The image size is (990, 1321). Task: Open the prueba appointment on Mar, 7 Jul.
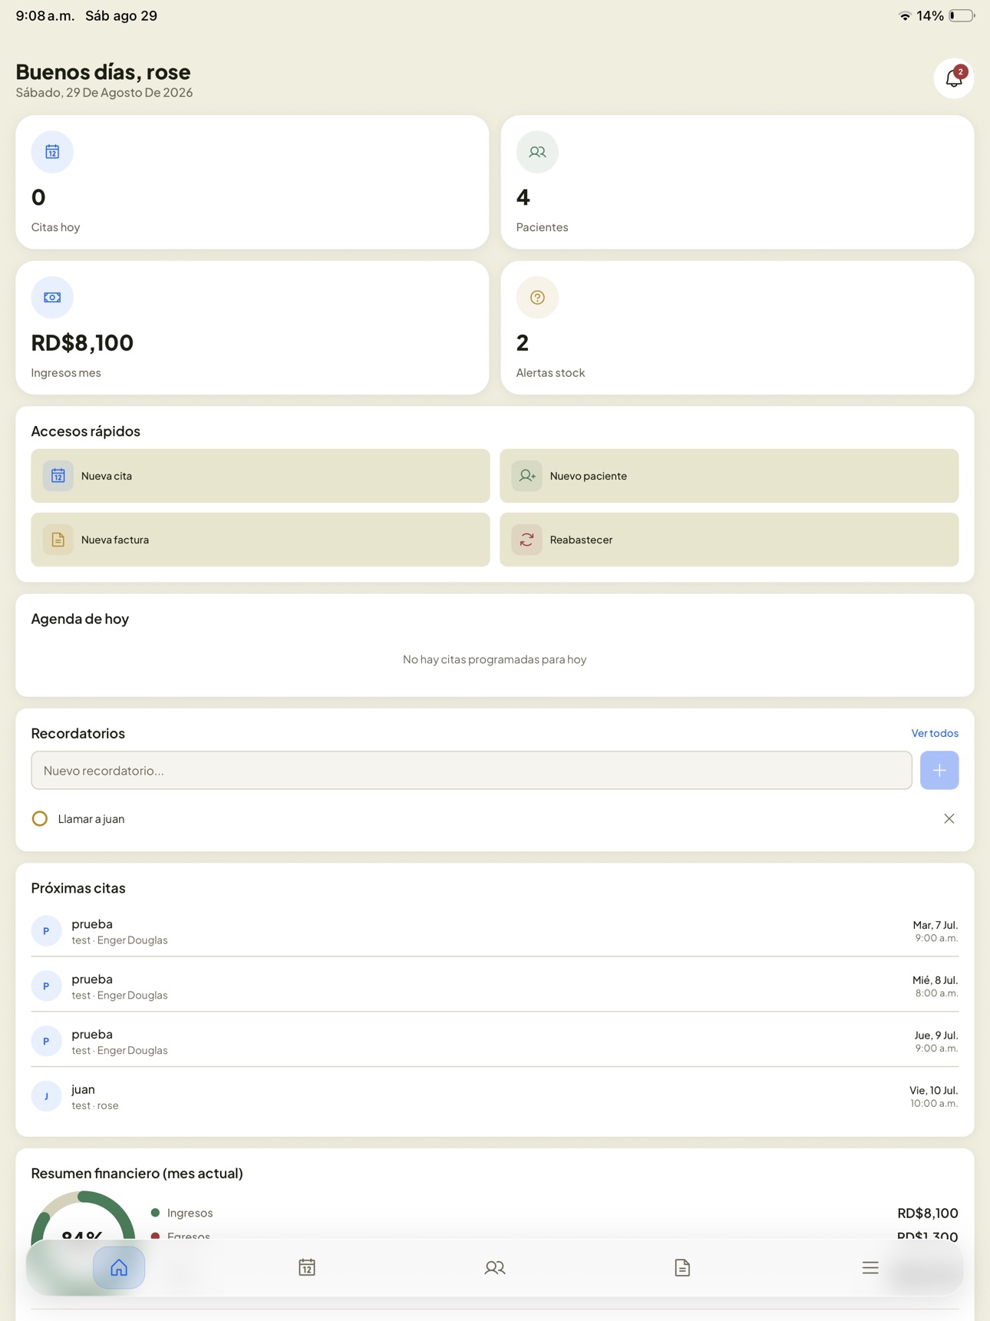click(x=495, y=930)
